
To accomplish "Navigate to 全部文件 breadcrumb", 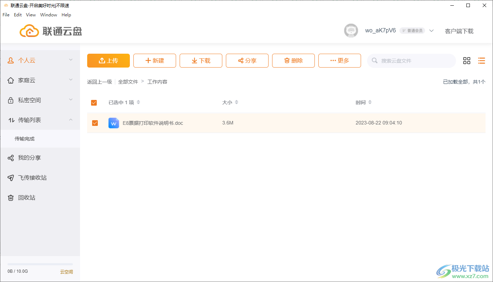I will (x=128, y=82).
